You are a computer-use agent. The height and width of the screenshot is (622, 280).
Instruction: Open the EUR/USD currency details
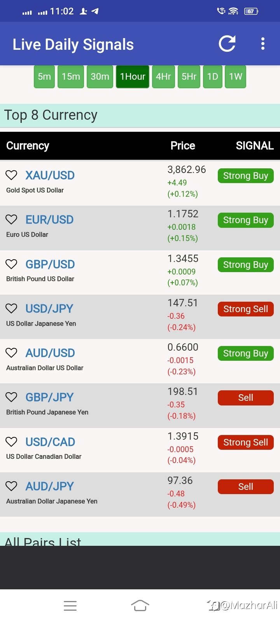(49, 220)
